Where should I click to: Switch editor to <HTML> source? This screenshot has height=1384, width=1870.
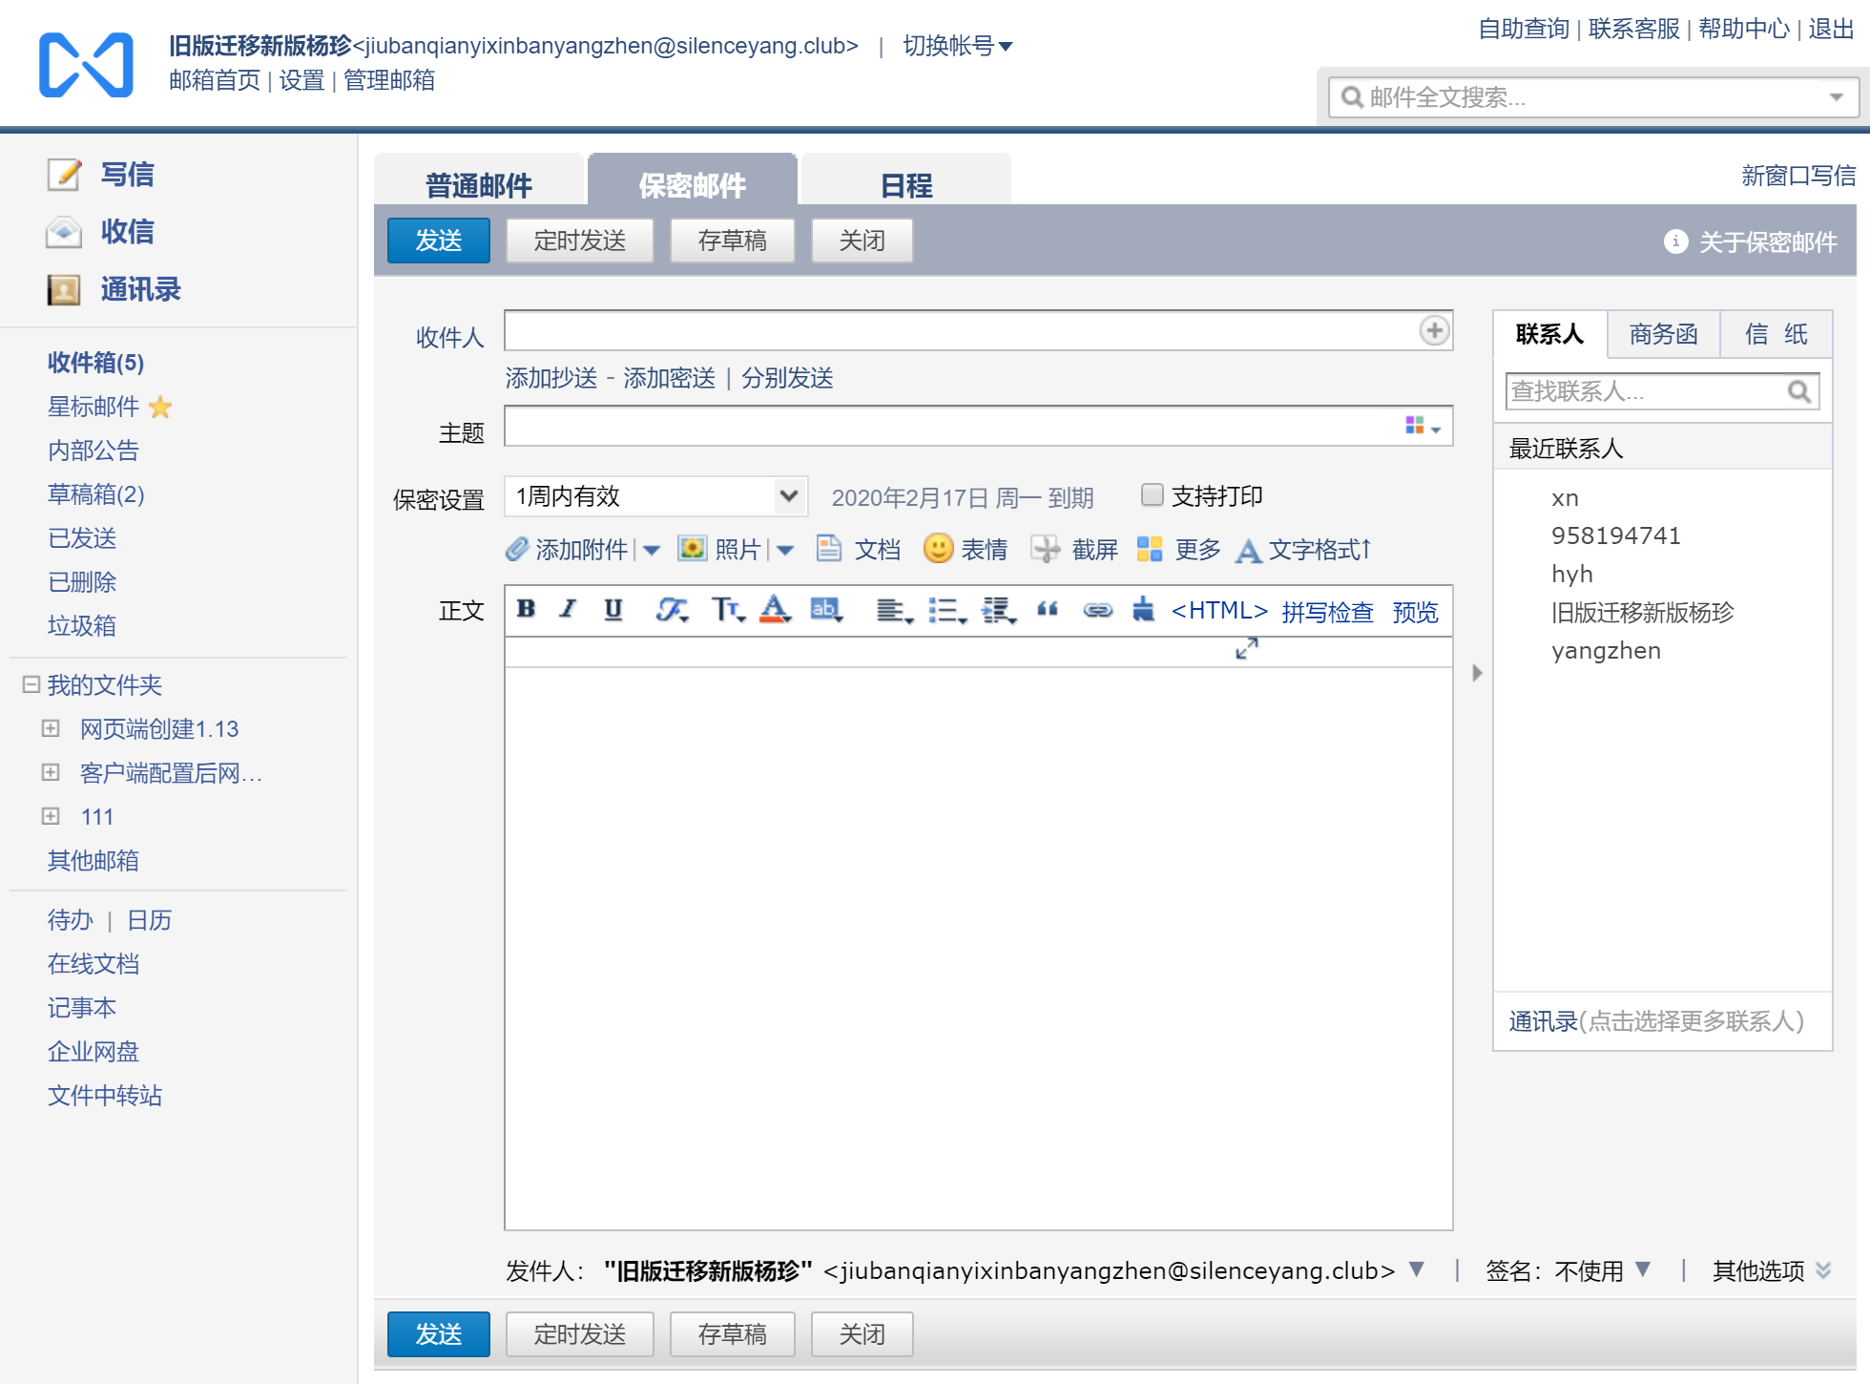coord(1219,611)
